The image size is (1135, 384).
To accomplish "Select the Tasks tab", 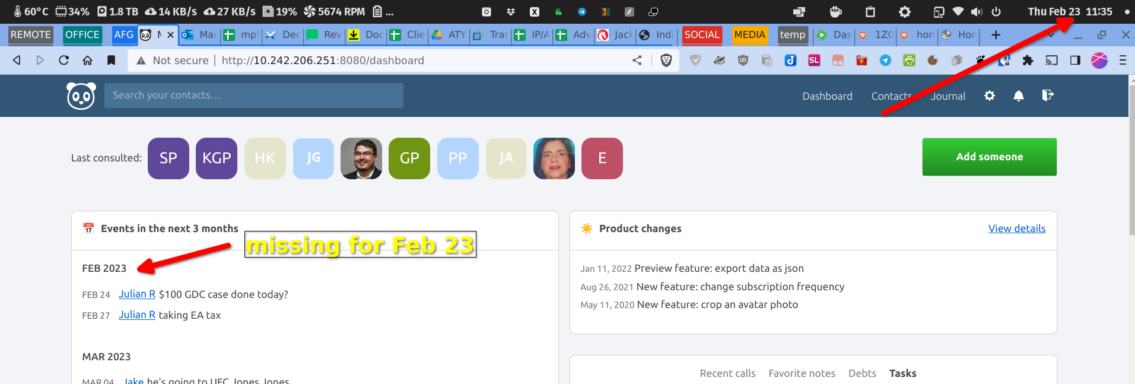I will 902,373.
